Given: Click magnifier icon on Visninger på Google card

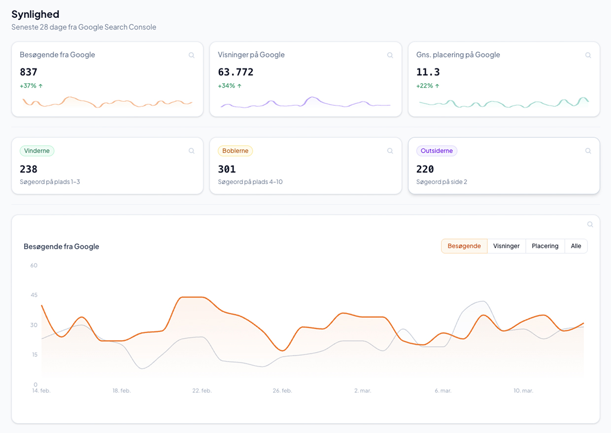Looking at the screenshot, I should pos(390,56).
